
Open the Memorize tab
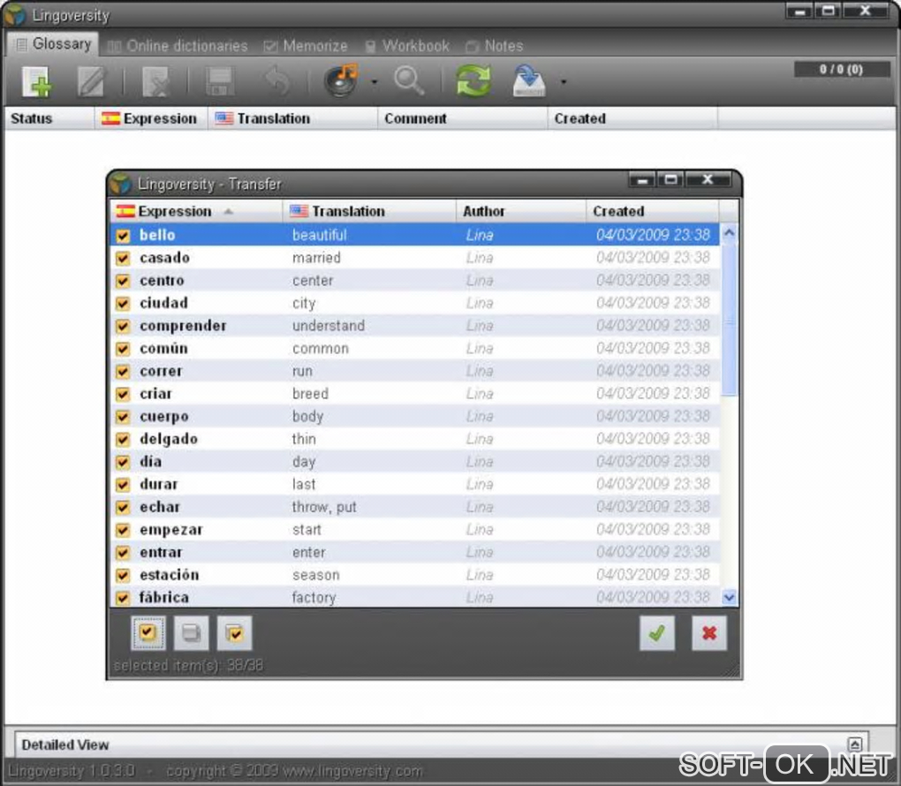point(306,46)
